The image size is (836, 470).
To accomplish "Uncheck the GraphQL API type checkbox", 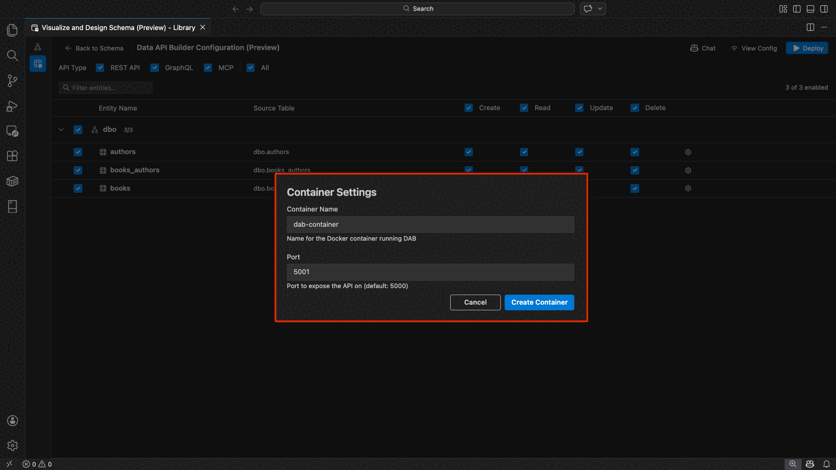I will tap(155, 68).
